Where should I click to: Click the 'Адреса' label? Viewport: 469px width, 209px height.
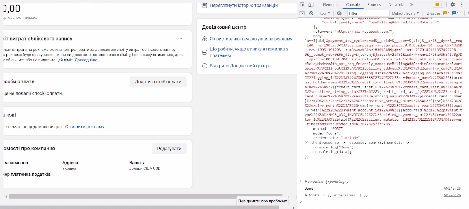coord(70,163)
